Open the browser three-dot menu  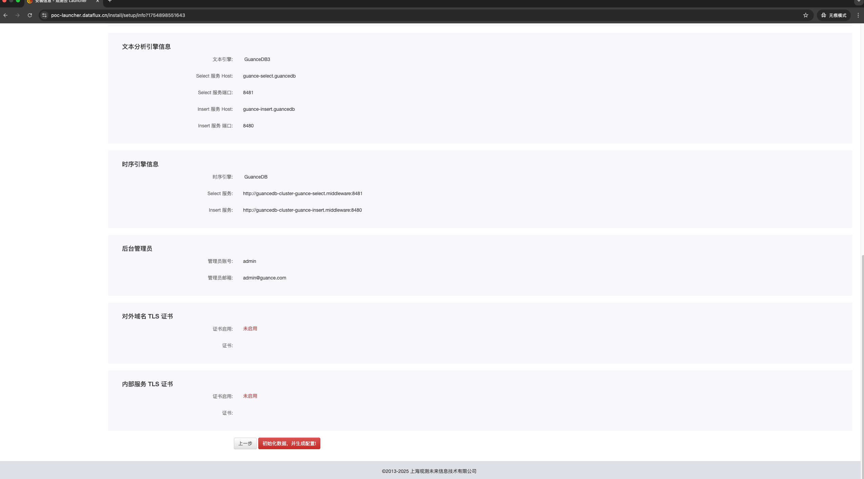tap(858, 15)
